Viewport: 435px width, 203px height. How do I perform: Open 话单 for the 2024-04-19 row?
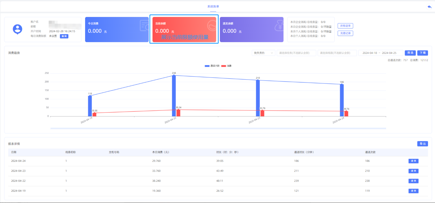click(x=413, y=191)
